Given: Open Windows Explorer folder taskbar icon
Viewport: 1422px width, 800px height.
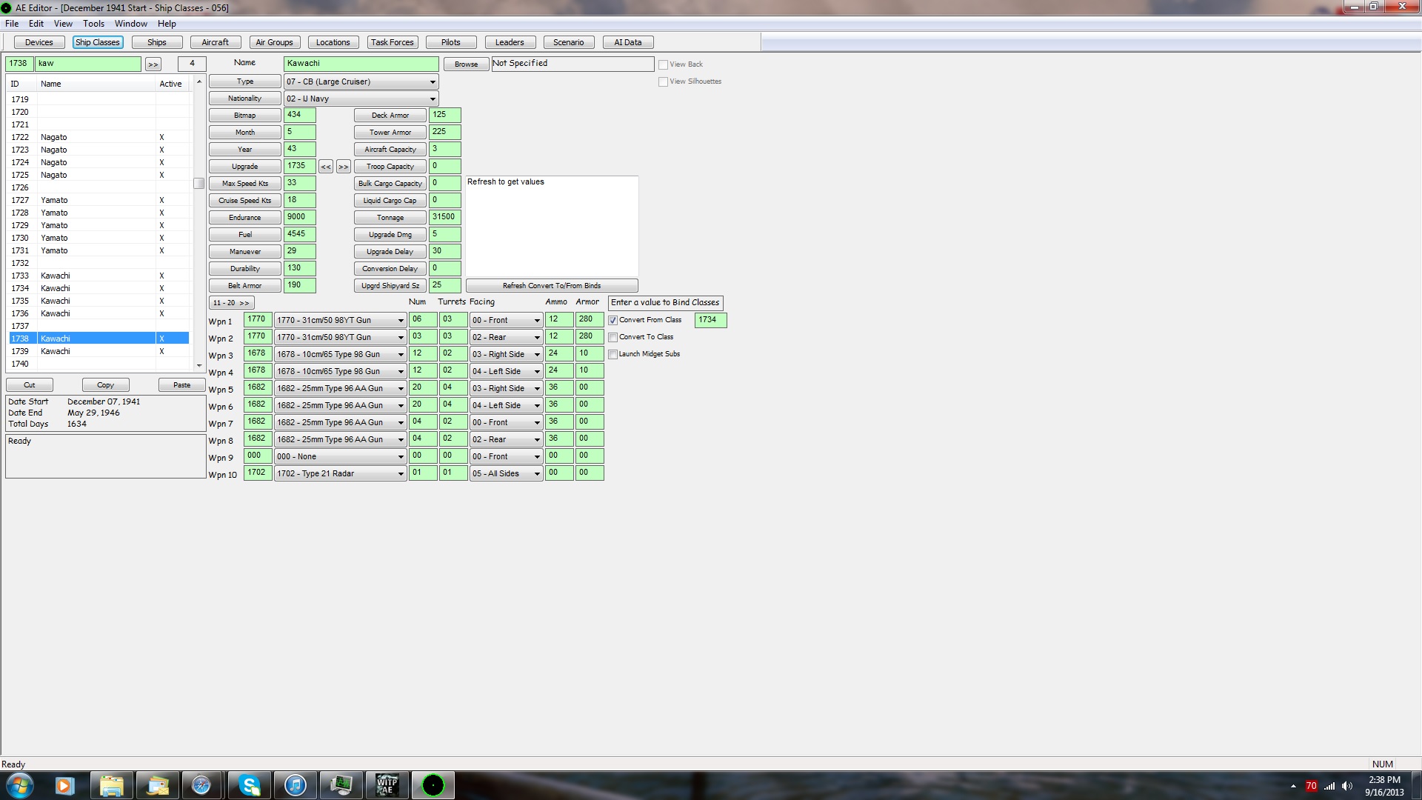Looking at the screenshot, I should pos(111,785).
